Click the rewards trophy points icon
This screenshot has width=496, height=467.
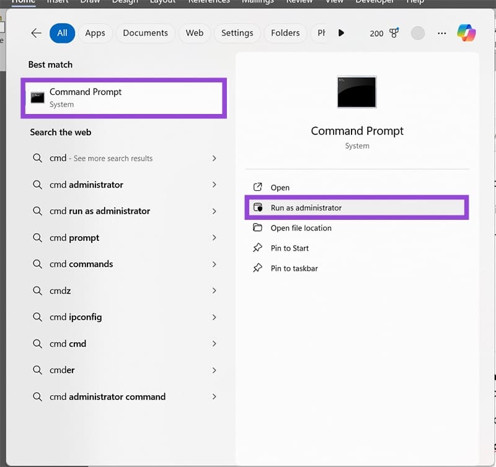tap(394, 33)
